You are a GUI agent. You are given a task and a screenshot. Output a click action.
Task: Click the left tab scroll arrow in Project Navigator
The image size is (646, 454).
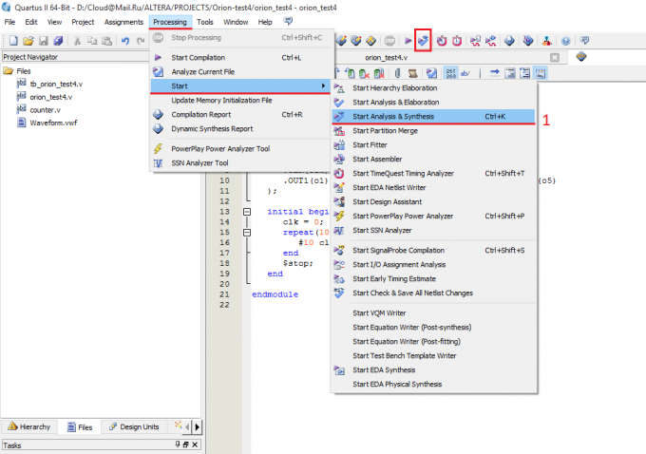click(187, 426)
